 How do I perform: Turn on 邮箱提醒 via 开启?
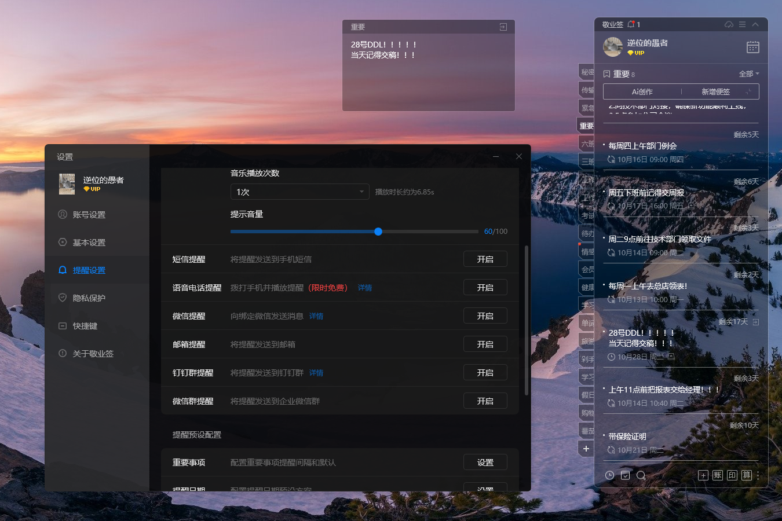(x=485, y=344)
